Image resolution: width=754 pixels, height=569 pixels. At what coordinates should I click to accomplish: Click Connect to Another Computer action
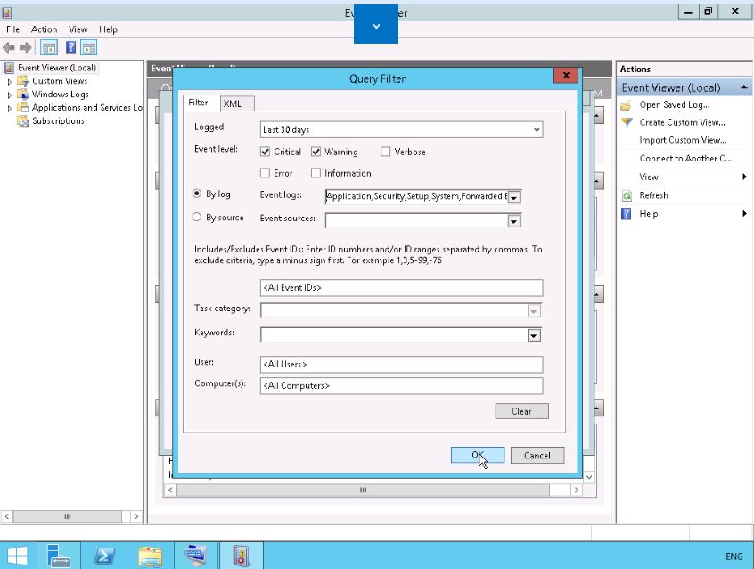point(685,159)
